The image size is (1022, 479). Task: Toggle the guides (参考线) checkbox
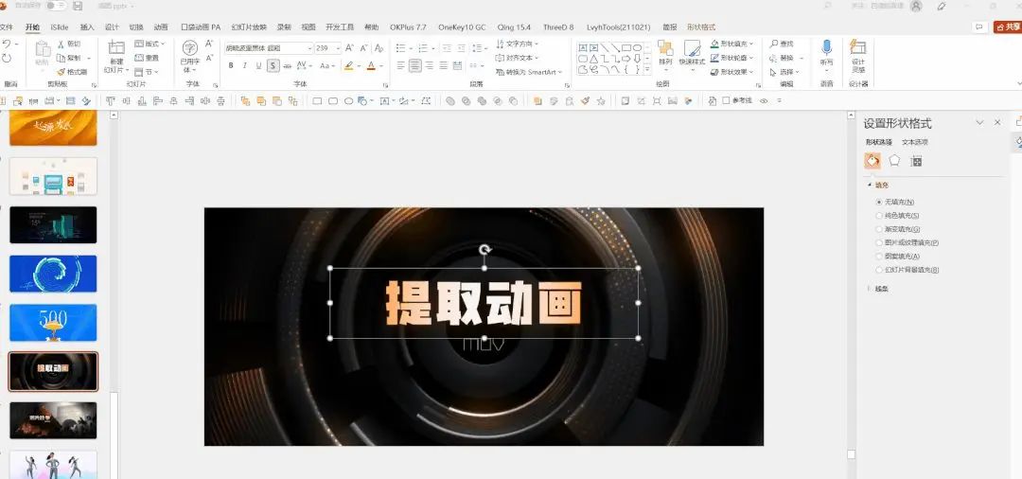tap(726, 101)
